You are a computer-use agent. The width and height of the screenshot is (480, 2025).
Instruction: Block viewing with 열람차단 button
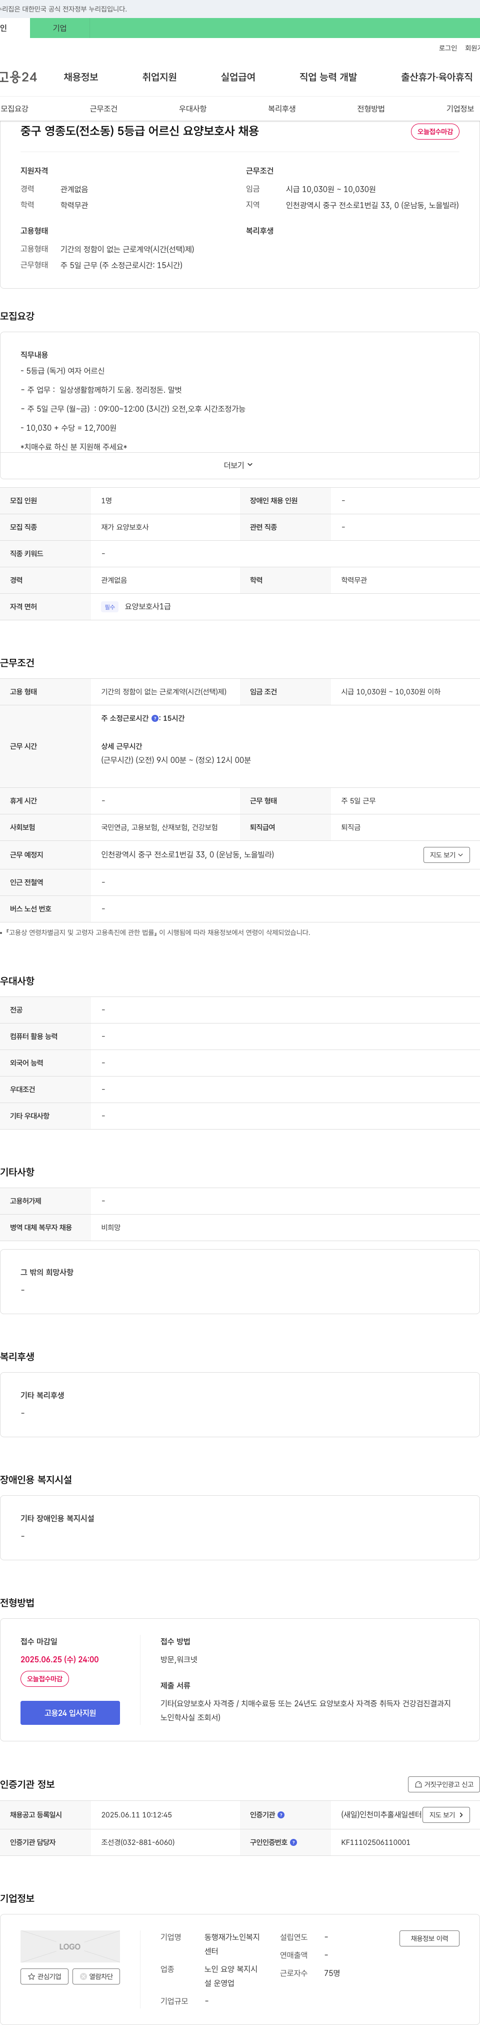96,1976
